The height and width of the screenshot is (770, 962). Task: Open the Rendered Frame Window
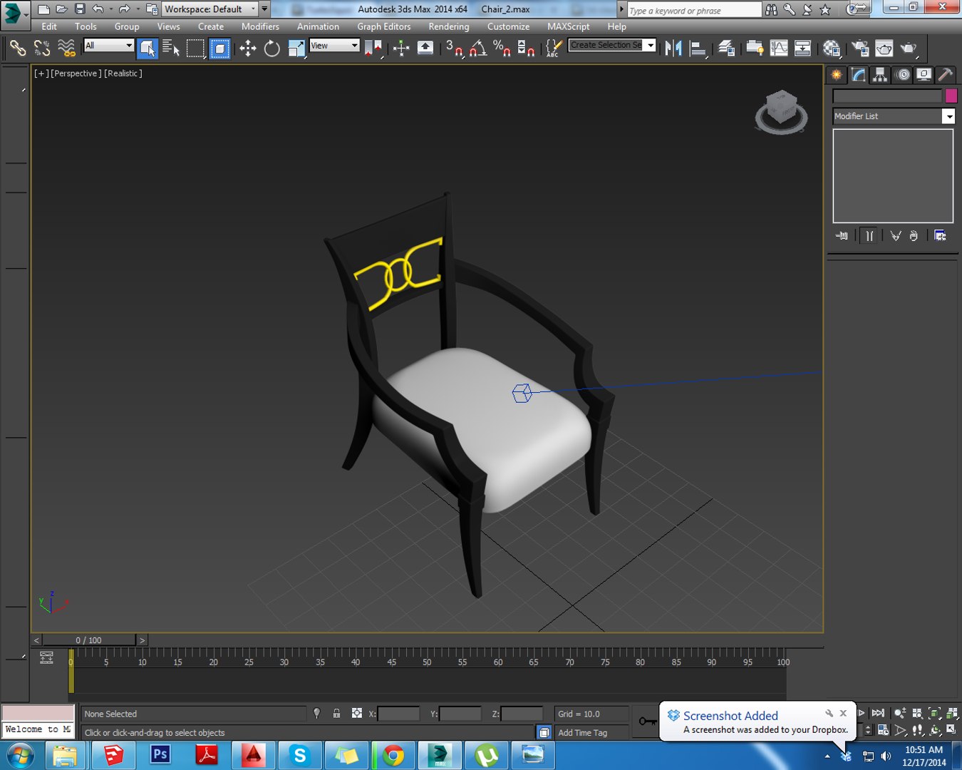click(884, 48)
